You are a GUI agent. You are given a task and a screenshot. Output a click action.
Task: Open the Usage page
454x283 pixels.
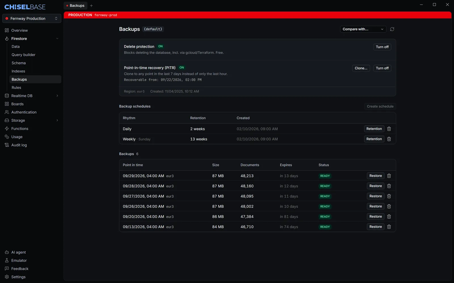32,137
